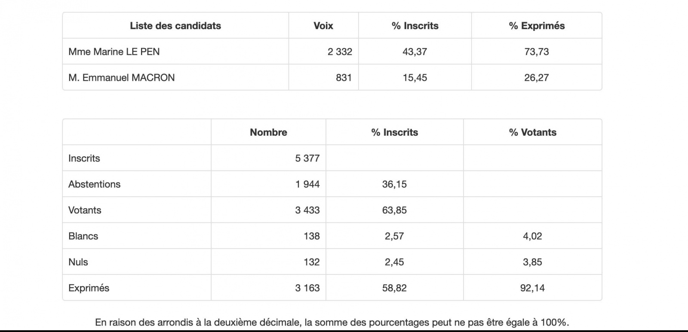Click the 'Voix' column header
The width and height of the screenshot is (688, 332).
323,26
